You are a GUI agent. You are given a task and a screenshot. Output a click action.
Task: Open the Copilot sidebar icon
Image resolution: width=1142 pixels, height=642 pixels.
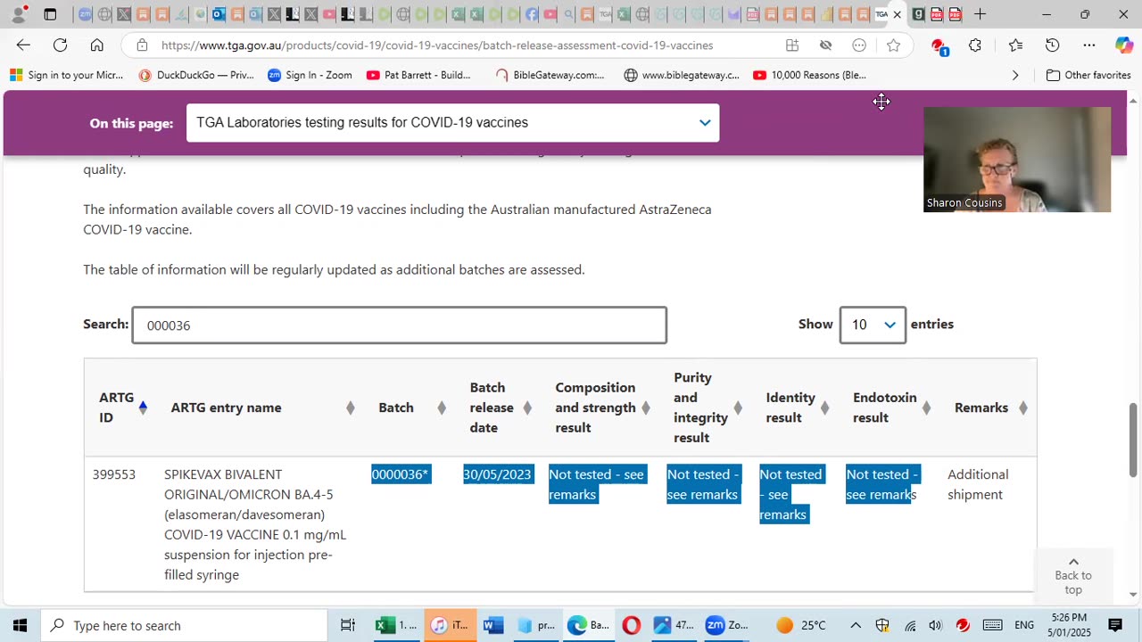(x=1124, y=45)
